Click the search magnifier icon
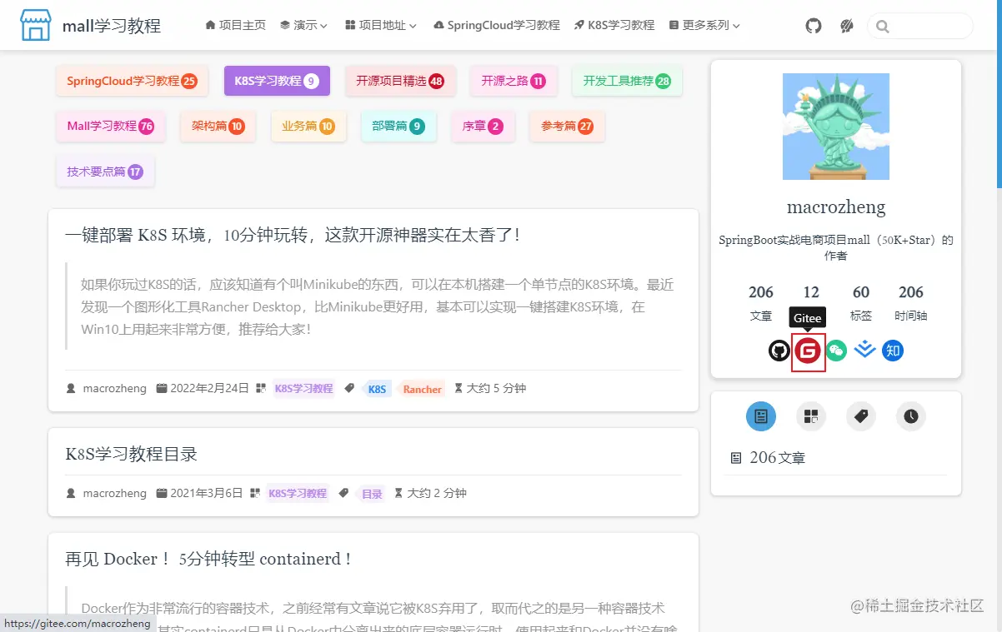1002x632 pixels. click(x=882, y=27)
